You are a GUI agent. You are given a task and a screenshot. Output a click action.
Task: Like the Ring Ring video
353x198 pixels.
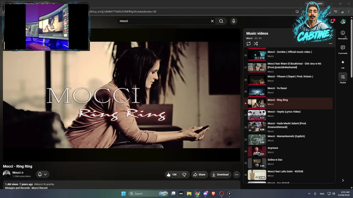tap(171, 175)
